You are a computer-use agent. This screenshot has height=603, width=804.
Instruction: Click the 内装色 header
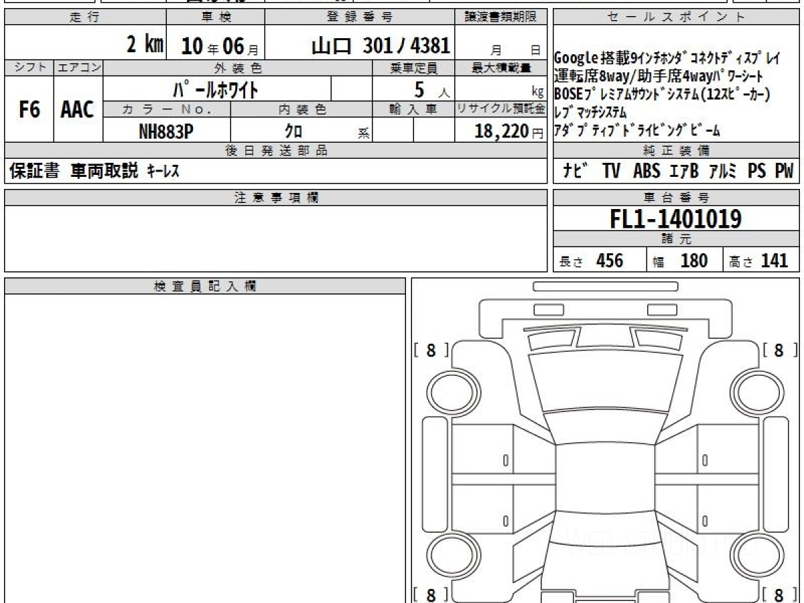point(301,109)
